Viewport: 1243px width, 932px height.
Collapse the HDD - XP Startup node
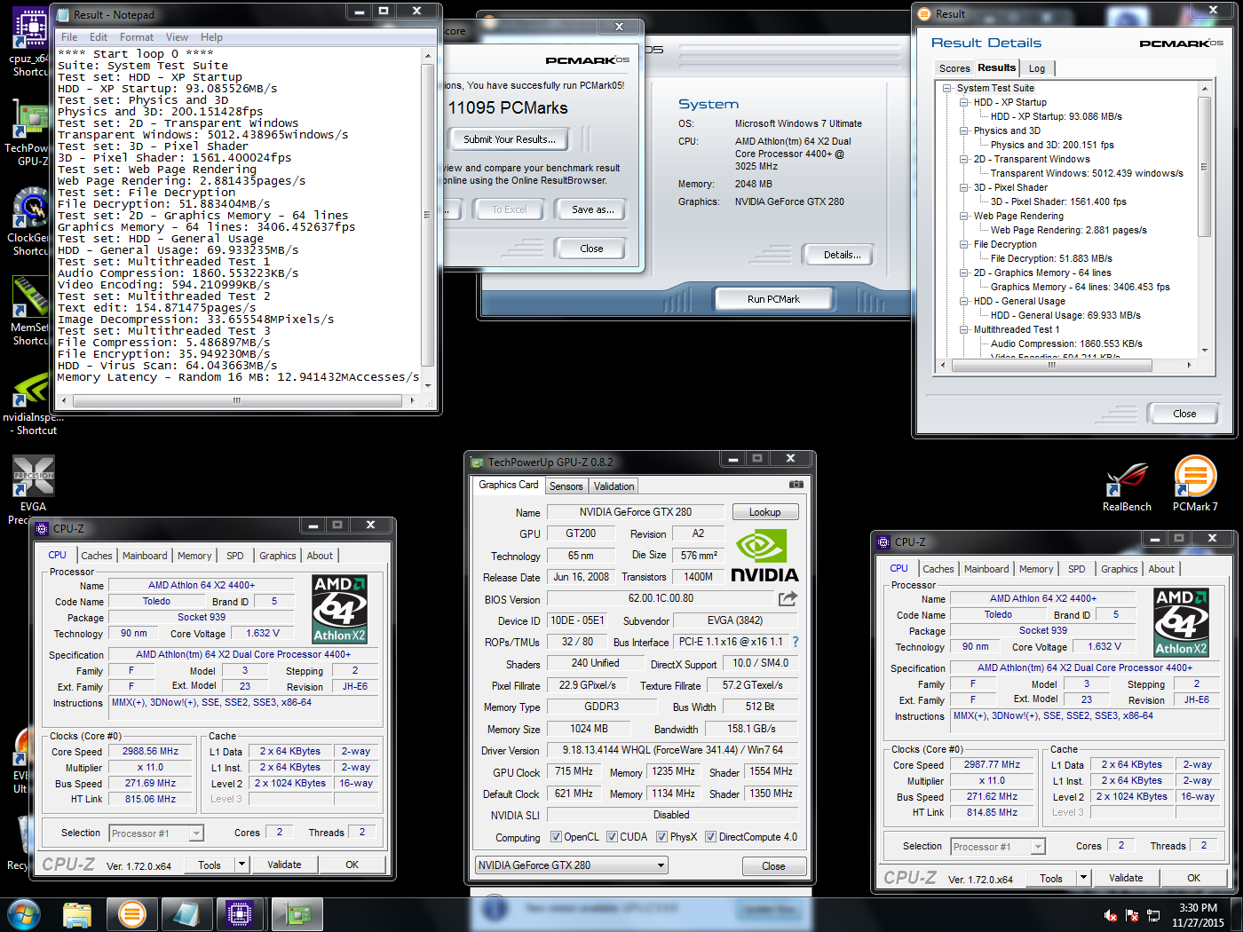(x=964, y=103)
